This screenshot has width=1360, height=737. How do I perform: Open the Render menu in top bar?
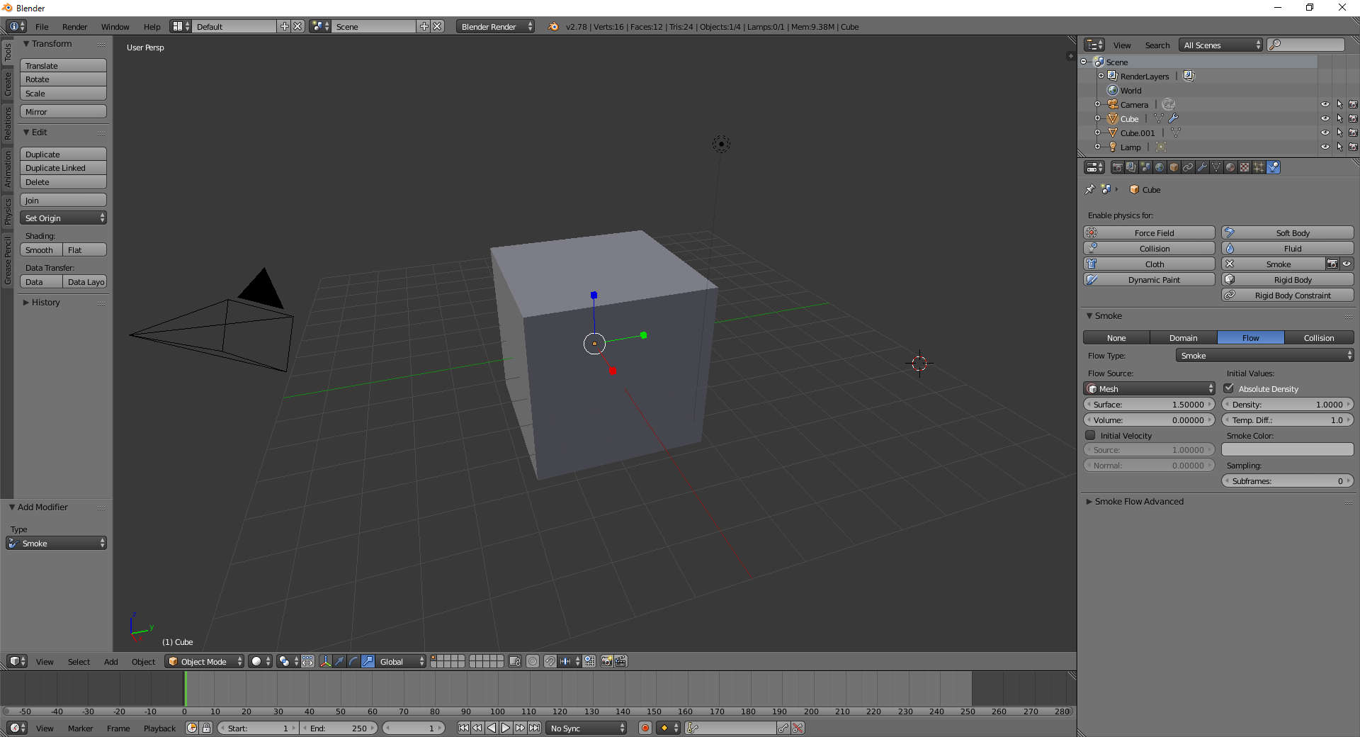pos(74,27)
